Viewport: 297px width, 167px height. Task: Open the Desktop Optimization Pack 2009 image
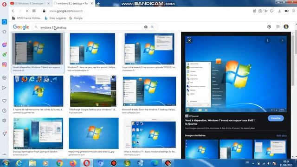[x=38, y=134]
